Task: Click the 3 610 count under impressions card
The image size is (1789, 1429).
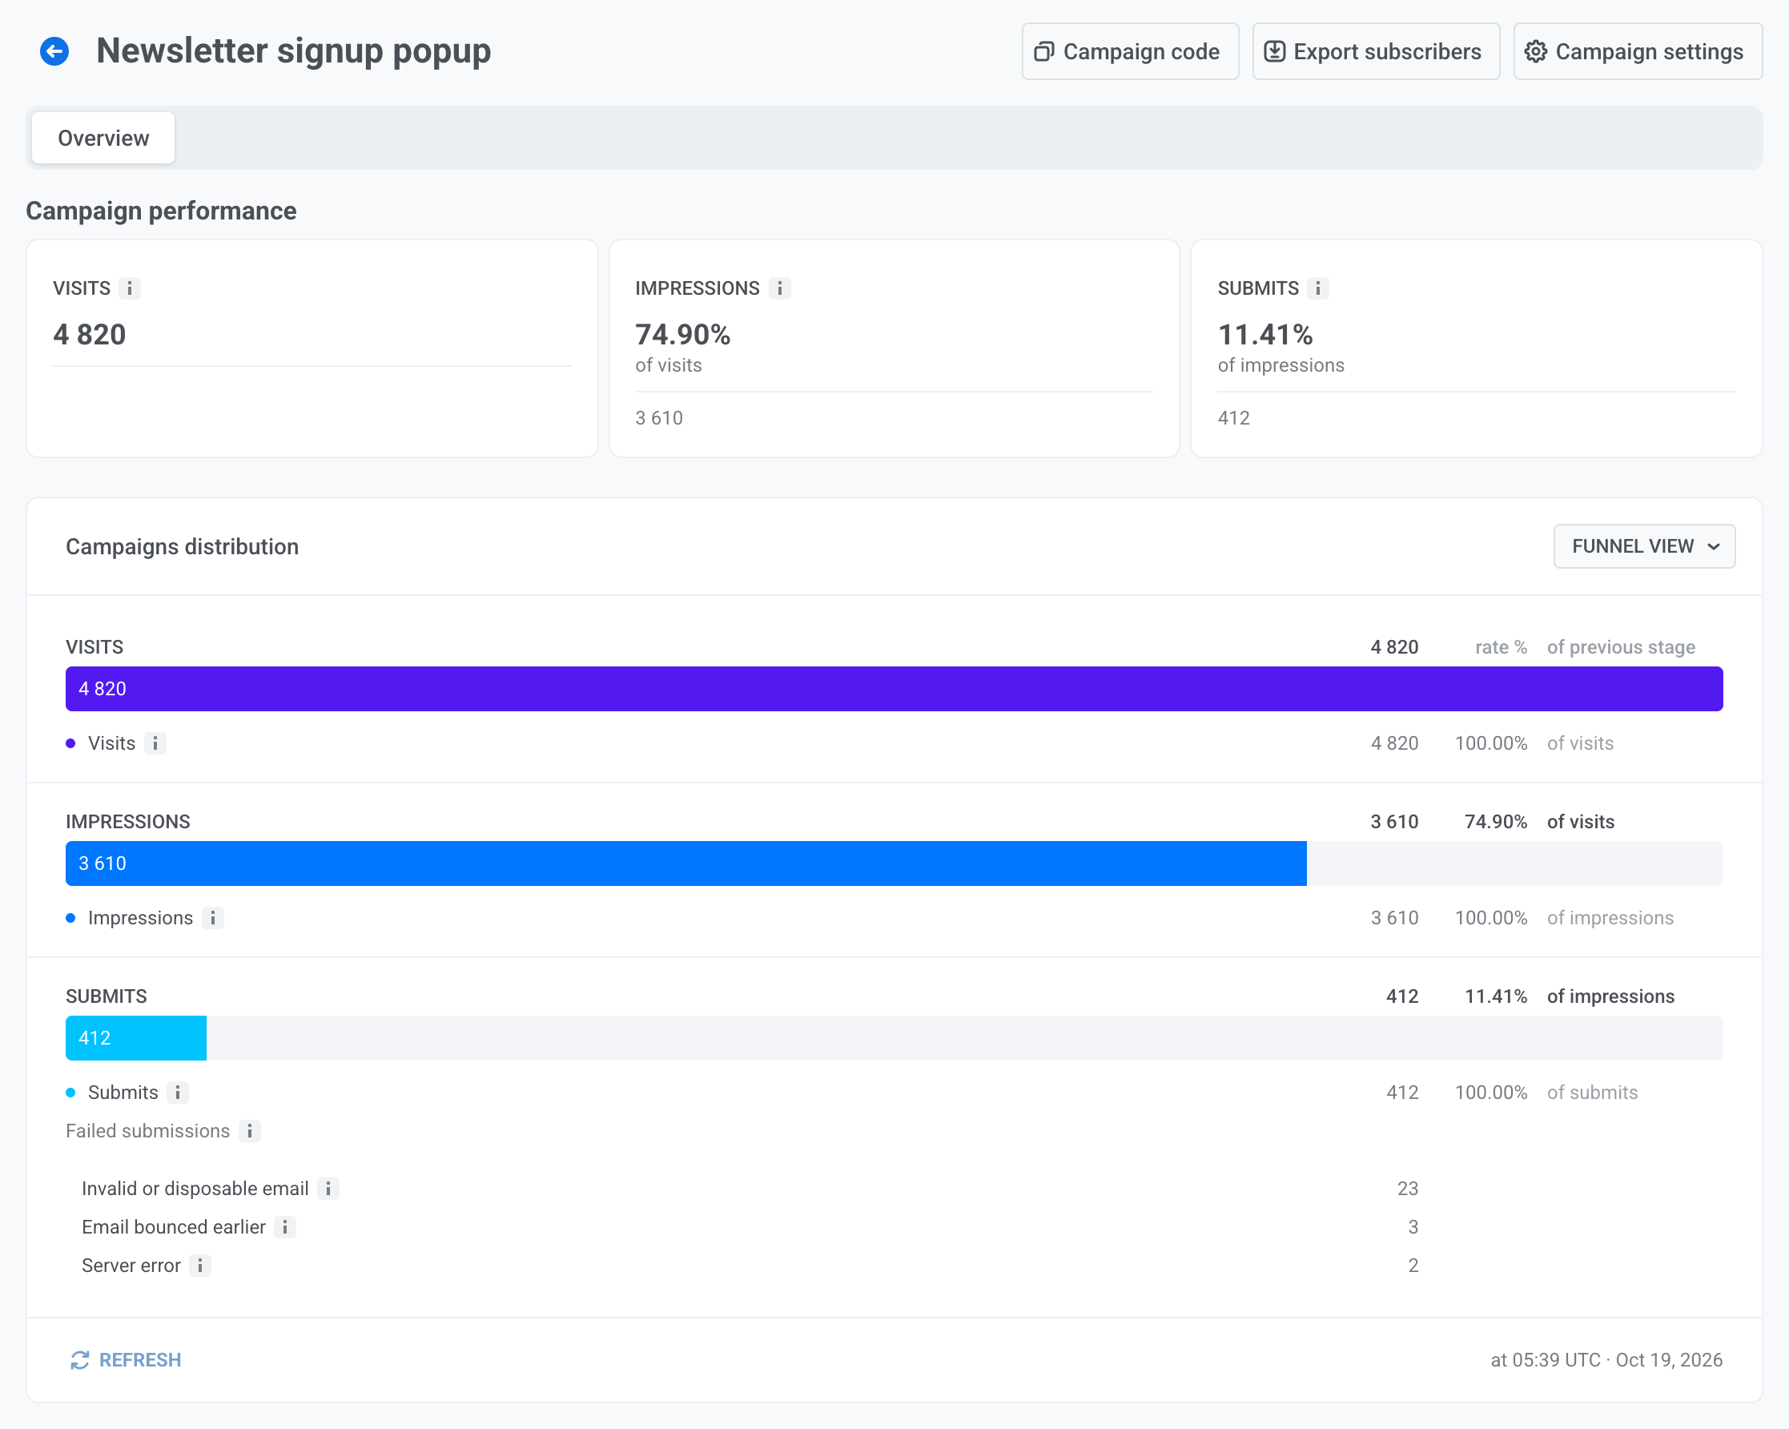Action: pos(659,418)
